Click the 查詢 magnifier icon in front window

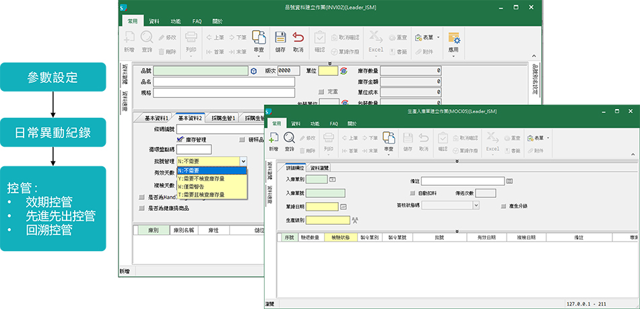coord(290,140)
